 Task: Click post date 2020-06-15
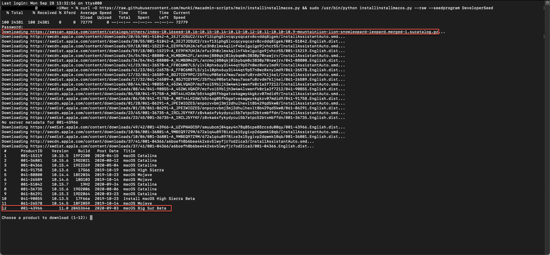107,156
